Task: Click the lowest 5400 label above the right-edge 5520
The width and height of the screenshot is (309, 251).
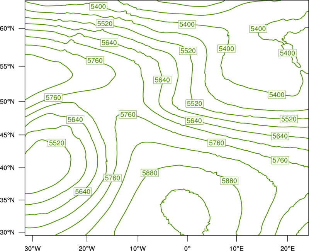Action: click(x=277, y=95)
